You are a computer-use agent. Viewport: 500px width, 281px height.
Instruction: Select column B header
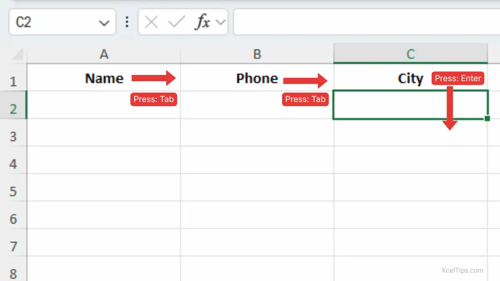click(257, 55)
